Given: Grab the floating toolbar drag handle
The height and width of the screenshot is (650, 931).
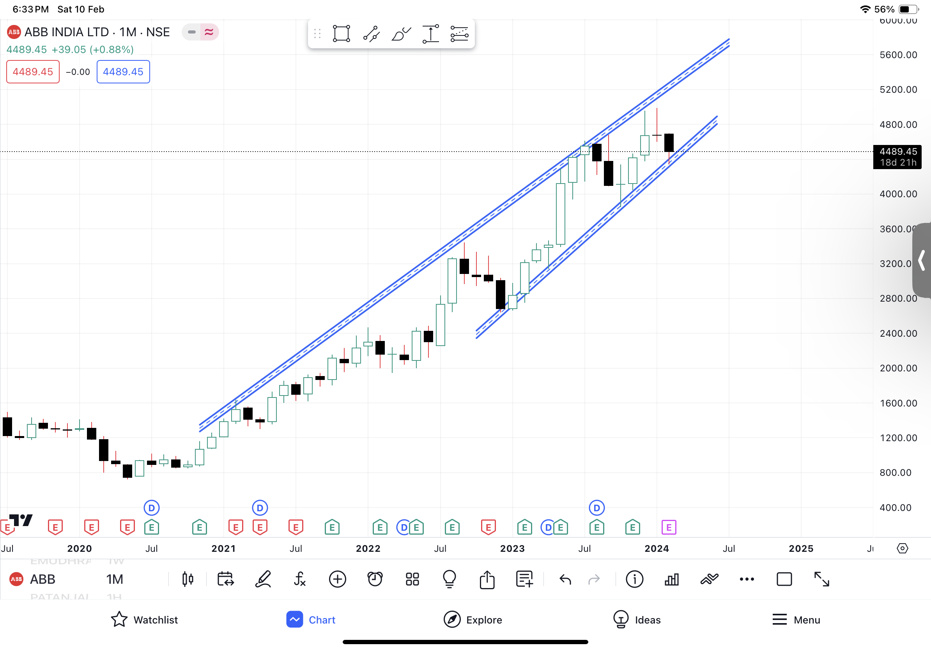Looking at the screenshot, I should (x=317, y=34).
